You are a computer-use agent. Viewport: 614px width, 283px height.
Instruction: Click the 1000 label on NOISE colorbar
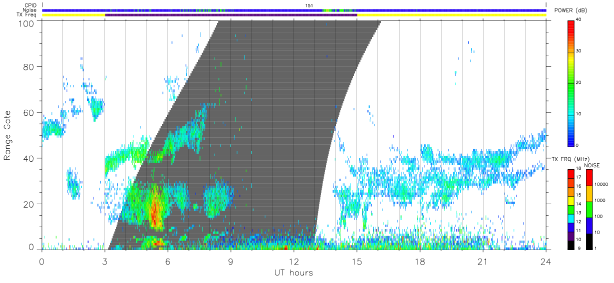[600, 200]
